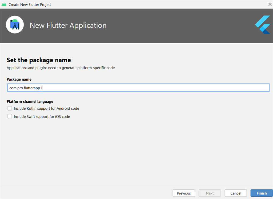The width and height of the screenshot is (273, 199).
Task: Click the 'Create New Flutter Project' window title
Action: [x=30, y=5]
